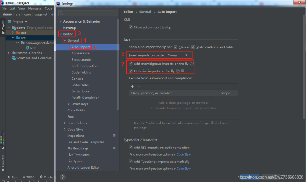The height and width of the screenshot is (182, 306).
Task: Select File and Code Templates settings page
Action: click(x=86, y=142)
